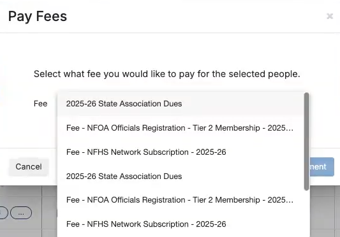Image resolution: width=340 pixels, height=237 pixels.
Task: Click the Pay Fees dialog title
Action: (x=38, y=17)
